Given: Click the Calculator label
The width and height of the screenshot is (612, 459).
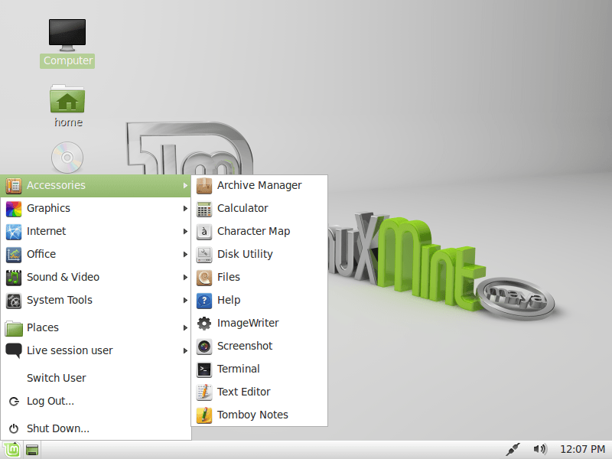Looking at the screenshot, I should [x=243, y=208].
